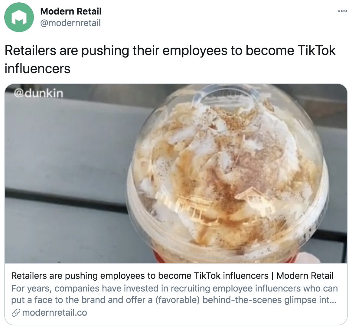Image resolution: width=352 pixels, height=329 pixels.
Task: Open the three-dot more options menu
Action: pos(342,11)
